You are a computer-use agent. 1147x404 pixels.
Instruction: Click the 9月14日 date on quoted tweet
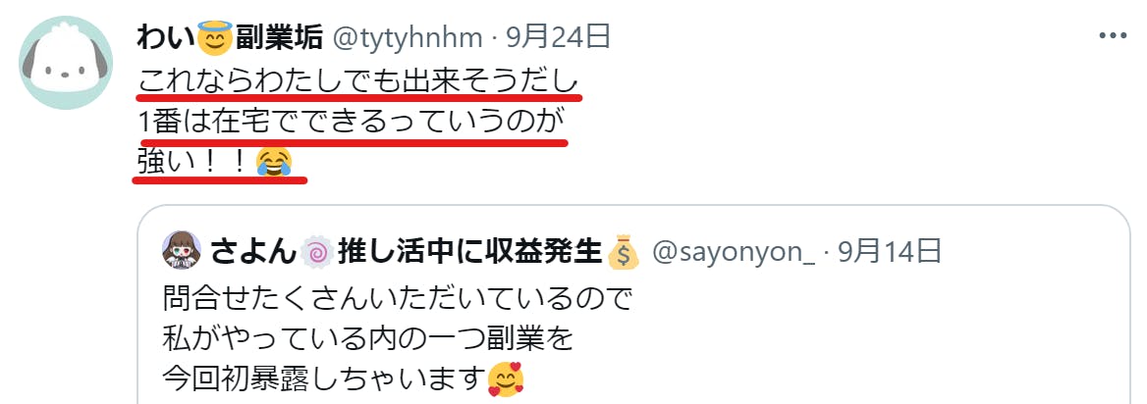[890, 252]
